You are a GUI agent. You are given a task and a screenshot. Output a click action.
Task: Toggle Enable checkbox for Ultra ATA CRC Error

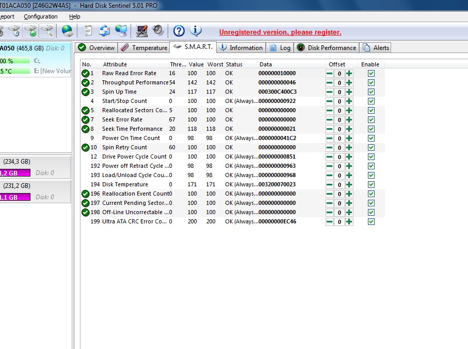[371, 221]
